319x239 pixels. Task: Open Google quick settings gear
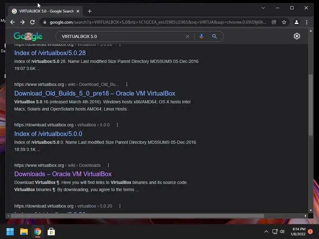pos(297,36)
